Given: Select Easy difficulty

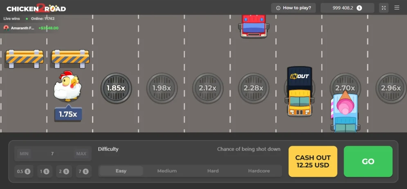Looking at the screenshot, I should point(121,171).
